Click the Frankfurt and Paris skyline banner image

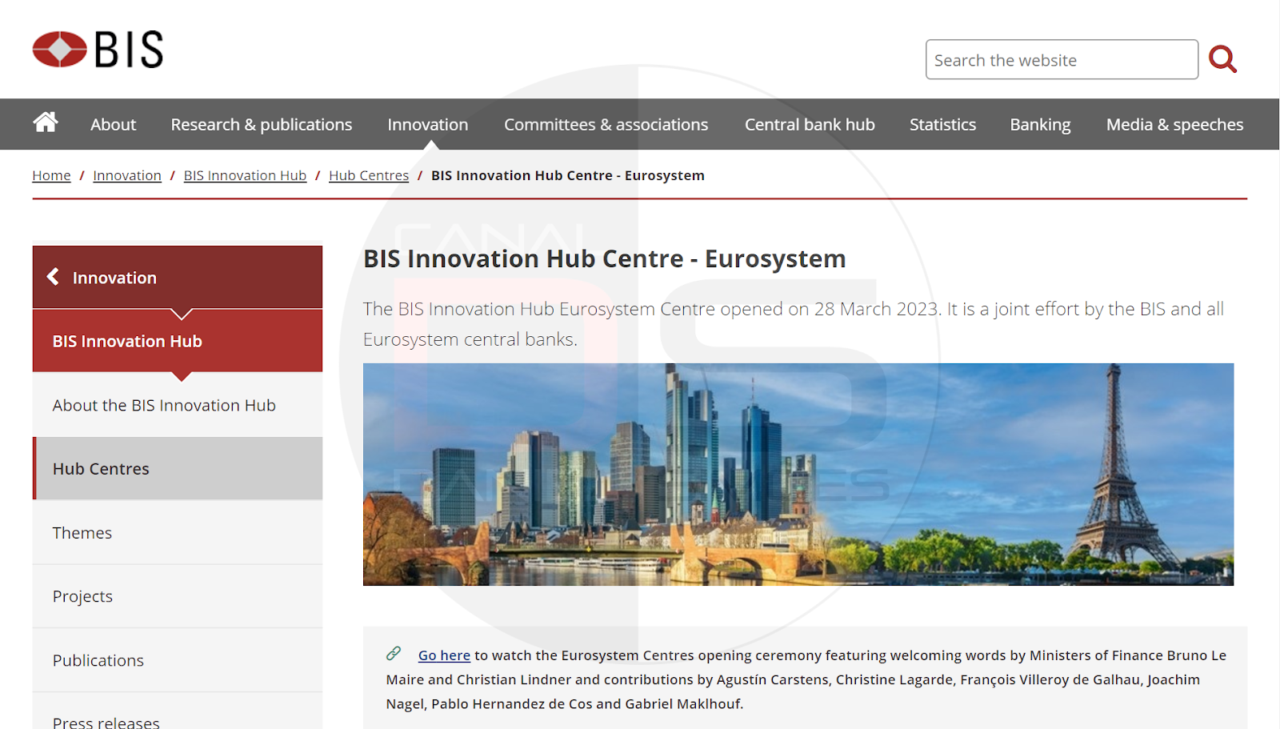point(798,475)
